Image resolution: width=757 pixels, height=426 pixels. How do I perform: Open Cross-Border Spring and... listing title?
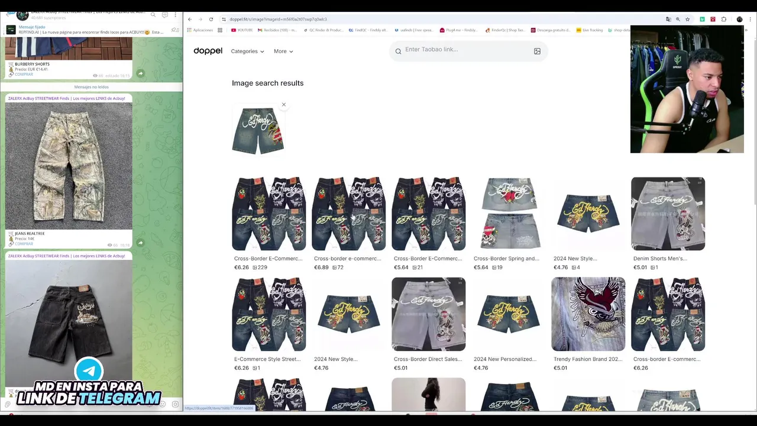click(x=506, y=259)
